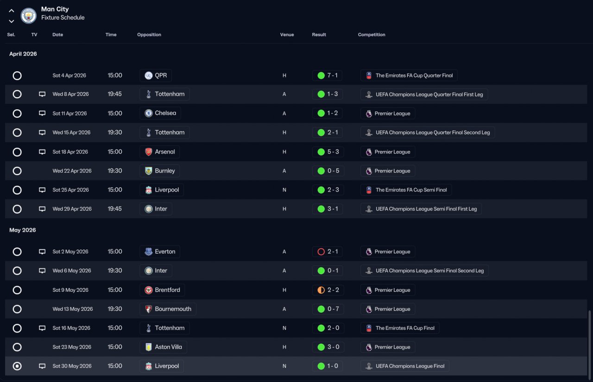Click TV icon for Sat 18 Apr match
Screen dimensions: 593x382
tap(42, 152)
